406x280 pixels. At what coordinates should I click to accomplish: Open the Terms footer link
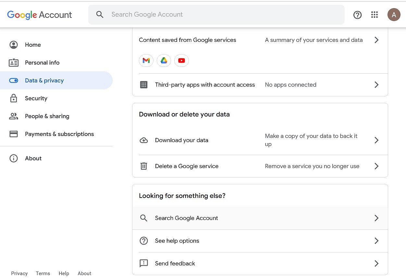(43, 274)
